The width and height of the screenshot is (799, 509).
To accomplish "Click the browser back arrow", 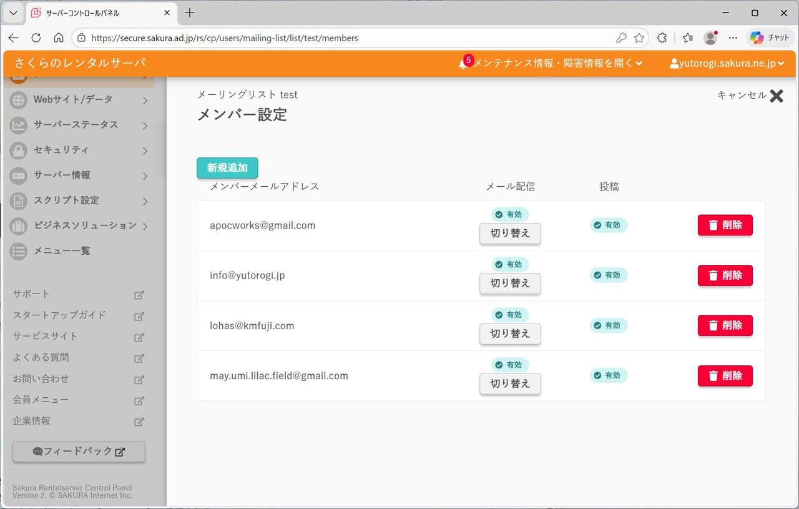I will [x=13, y=37].
